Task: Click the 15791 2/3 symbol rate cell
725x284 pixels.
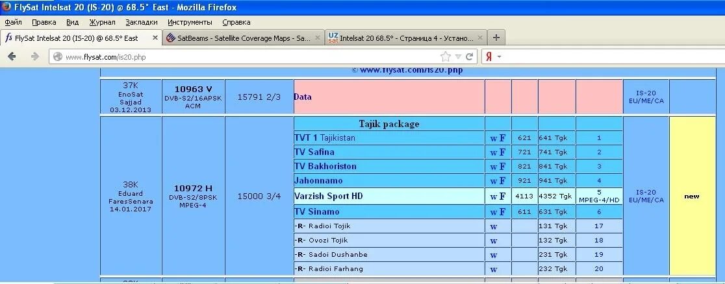Action: [x=259, y=97]
